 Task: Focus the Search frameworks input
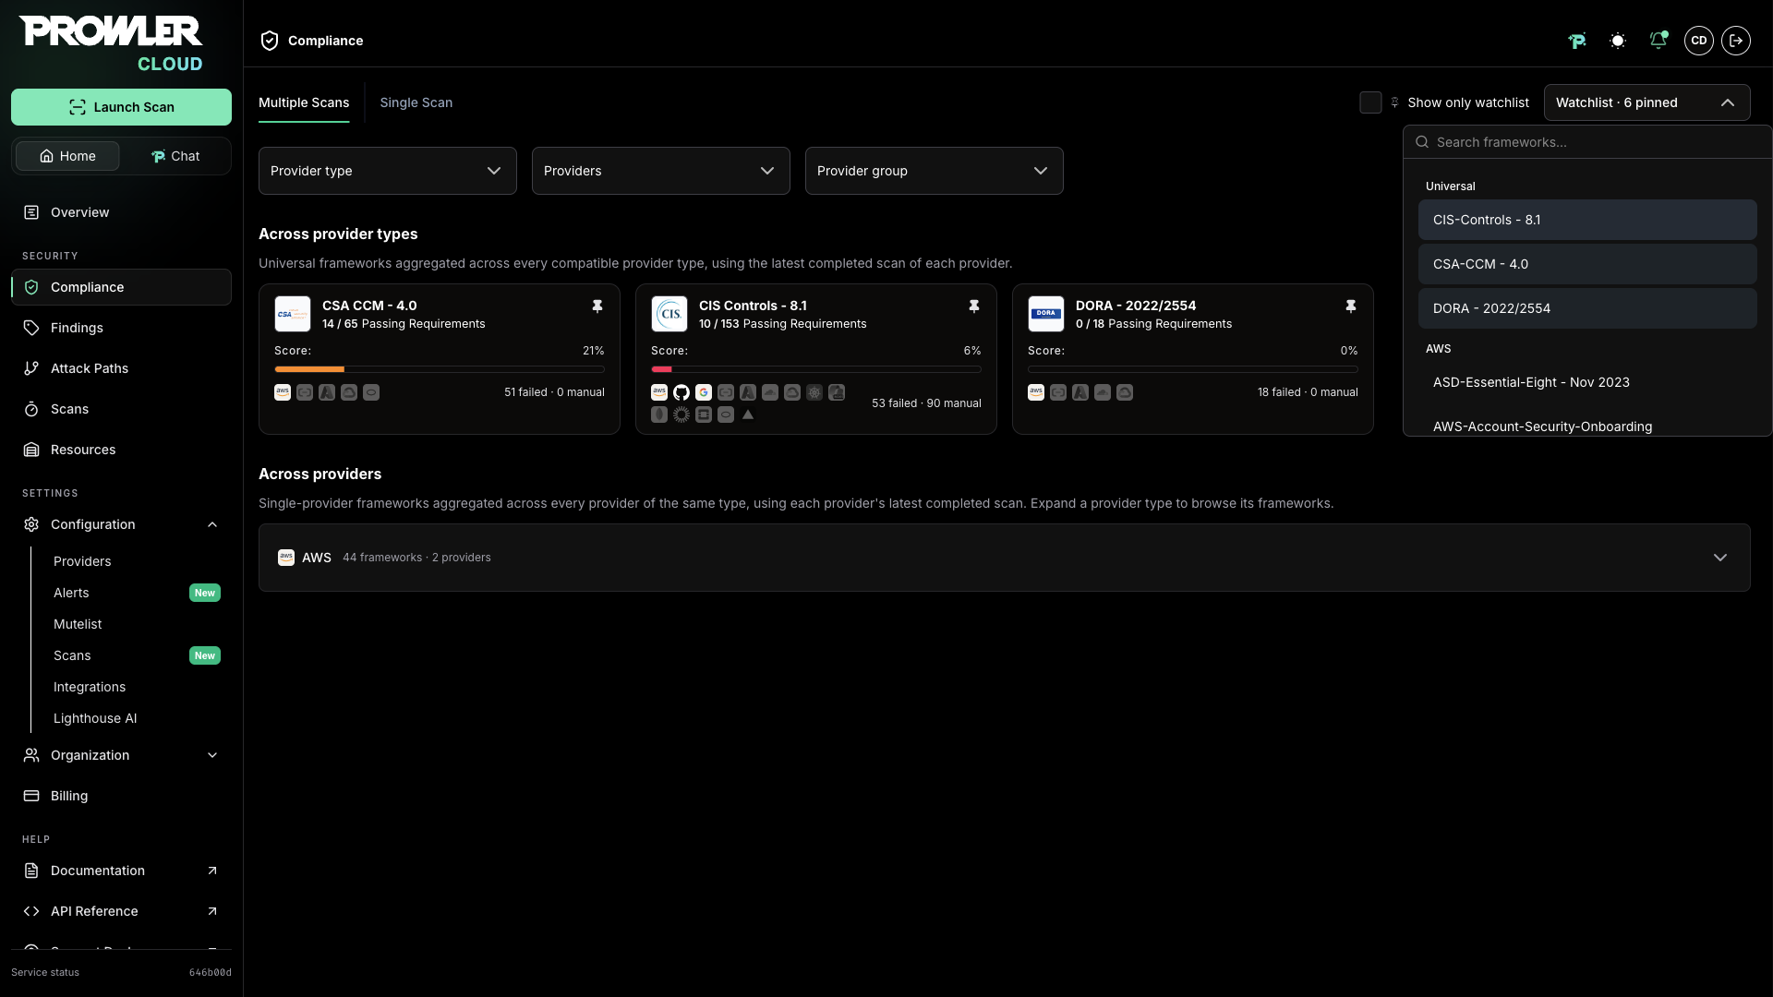(1587, 142)
